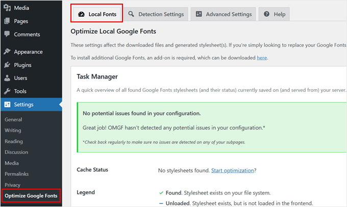The image size is (347, 207).
Task: Go to Privacy settings submenu
Action: pos(12,185)
